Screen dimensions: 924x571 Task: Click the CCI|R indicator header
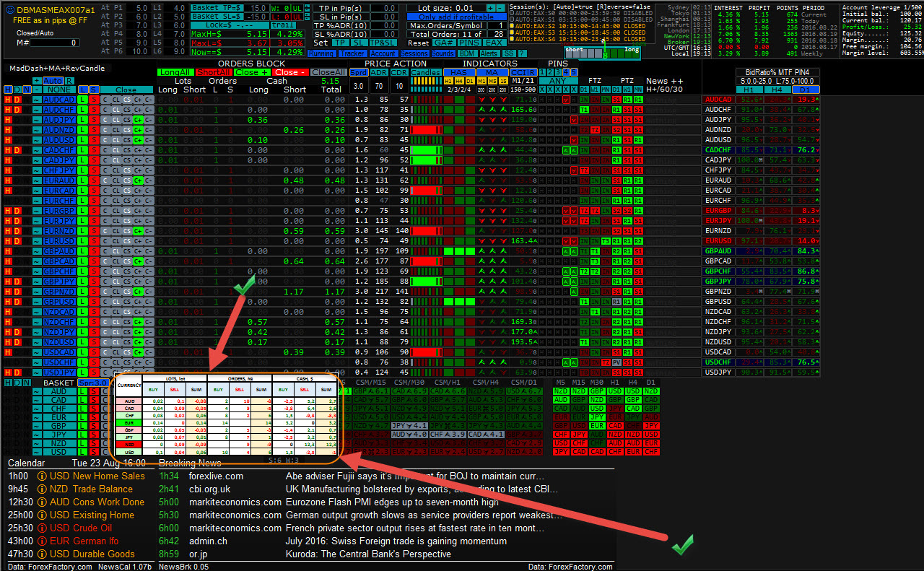coord(523,72)
